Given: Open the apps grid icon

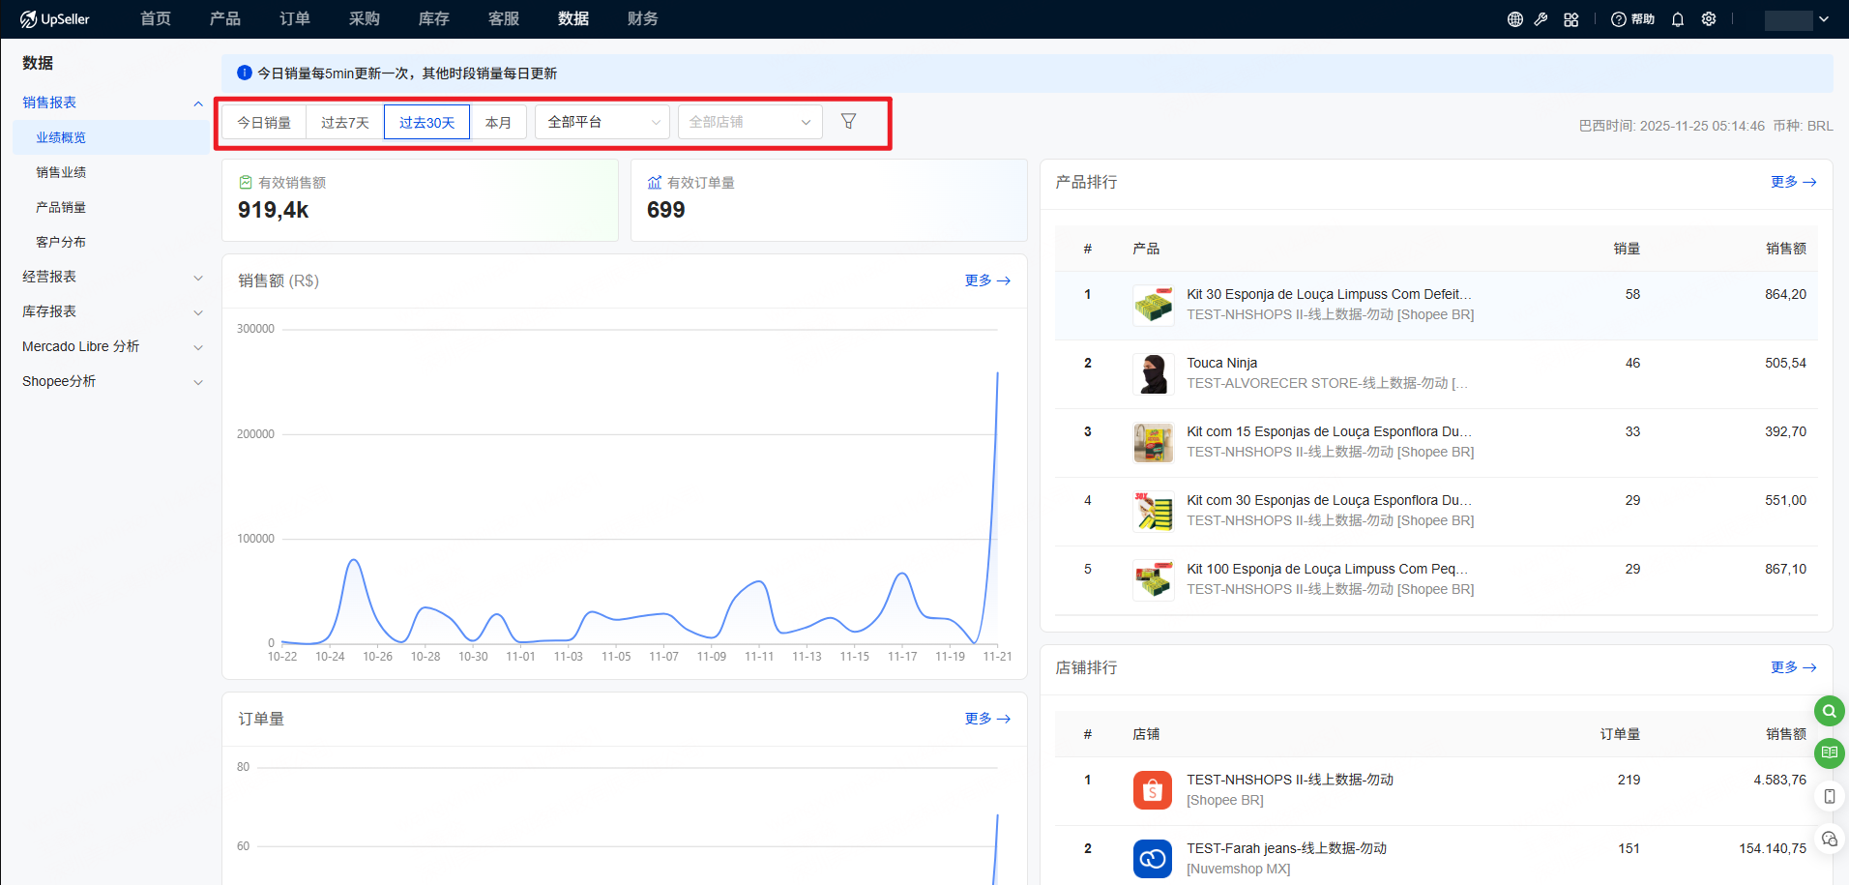Looking at the screenshot, I should point(1571,19).
